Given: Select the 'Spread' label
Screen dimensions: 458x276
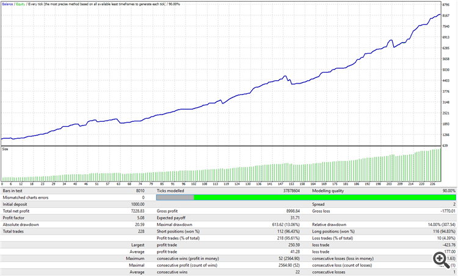Looking at the screenshot, I should [x=318, y=204].
